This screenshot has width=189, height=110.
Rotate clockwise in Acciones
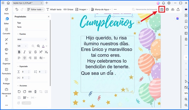pyautogui.click(x=24, y=92)
